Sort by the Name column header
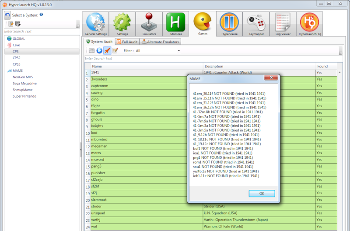Image resolution: width=350 pixels, height=231 pixels. [147, 66]
